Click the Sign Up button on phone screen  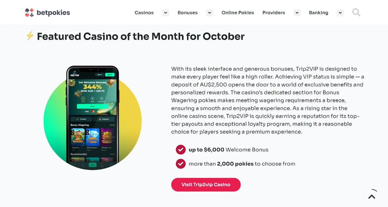tap(110, 75)
